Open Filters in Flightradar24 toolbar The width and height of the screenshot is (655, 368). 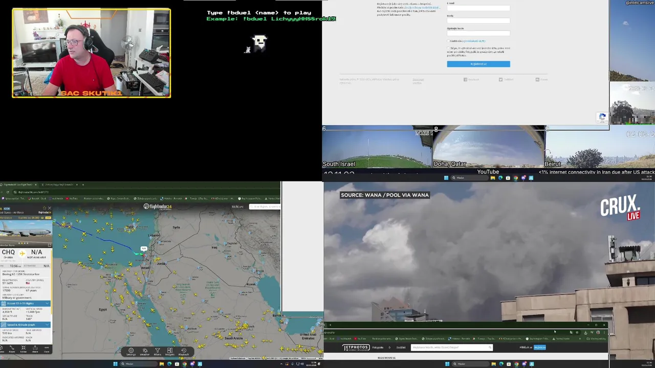158,352
